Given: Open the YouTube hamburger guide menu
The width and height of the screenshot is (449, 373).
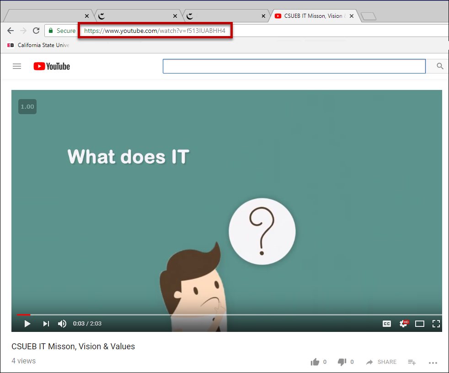Looking at the screenshot, I should (17, 66).
